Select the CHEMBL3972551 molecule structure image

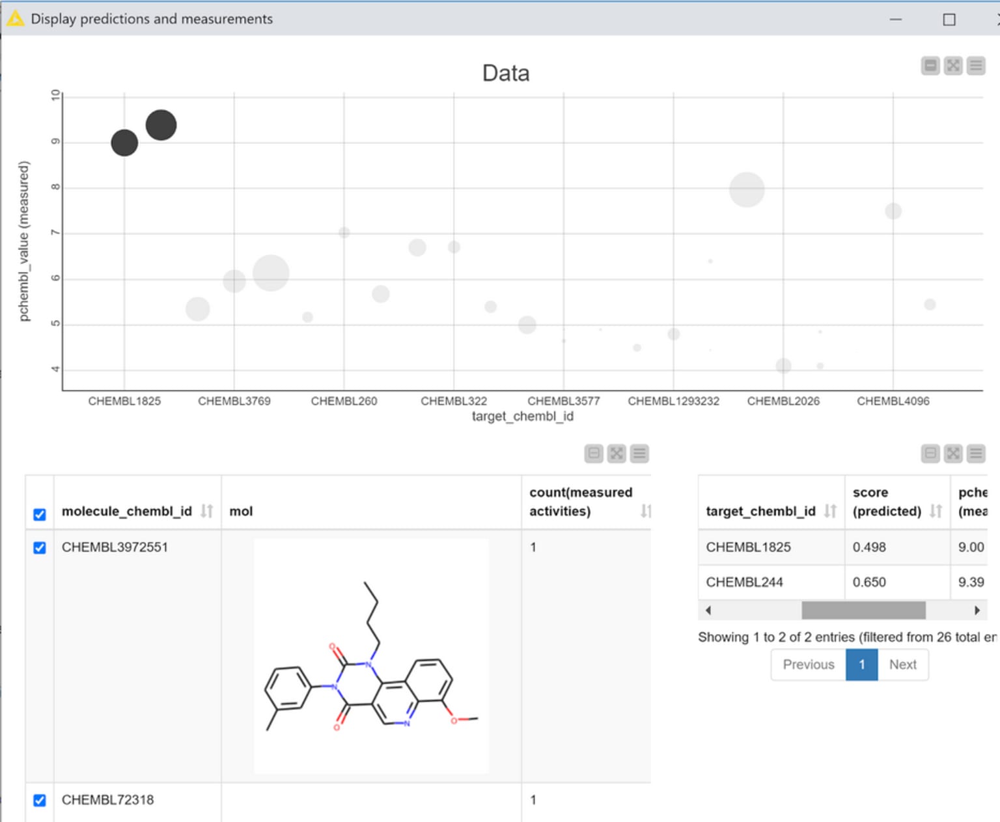(370, 657)
